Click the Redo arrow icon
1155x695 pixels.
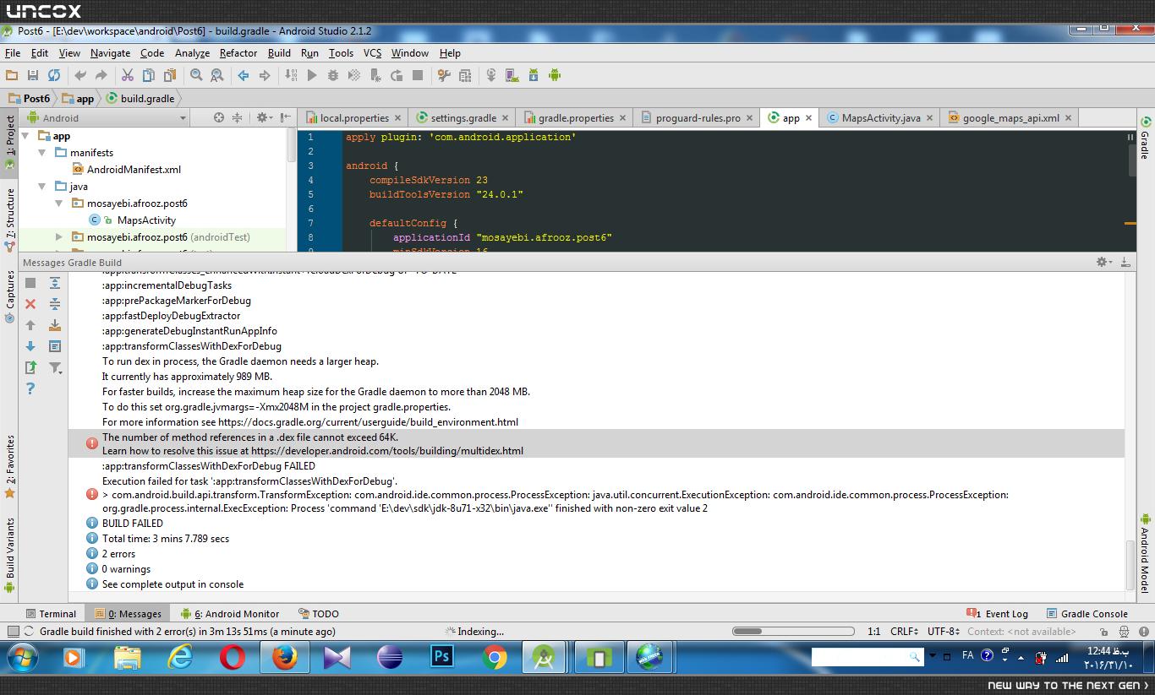coord(101,75)
